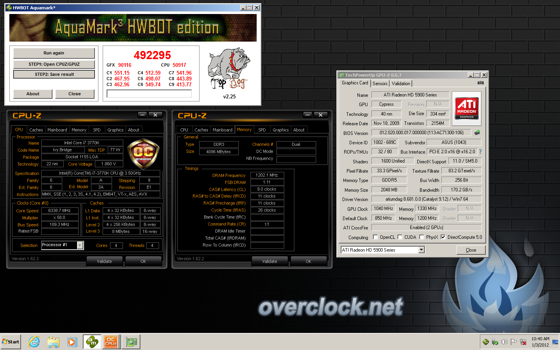The height and width of the screenshot is (350, 560).
Task: Open the volume speaker tray icon
Action: (x=504, y=342)
